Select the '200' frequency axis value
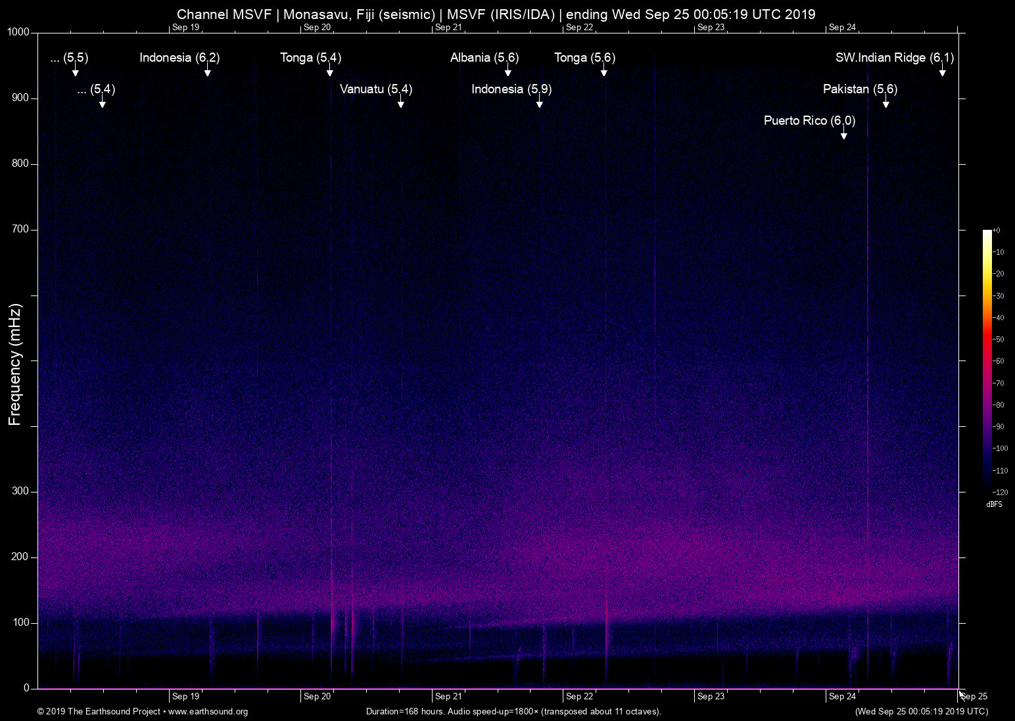Viewport: 1015px width, 721px height. (21, 557)
